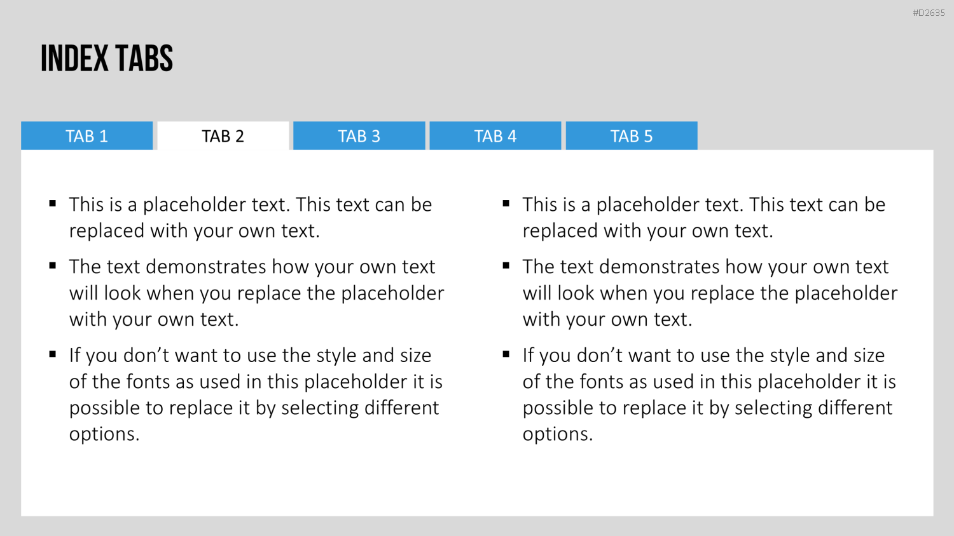This screenshot has height=536, width=954.
Task: Select the INDEX TABS slide title
Action: coord(107,58)
